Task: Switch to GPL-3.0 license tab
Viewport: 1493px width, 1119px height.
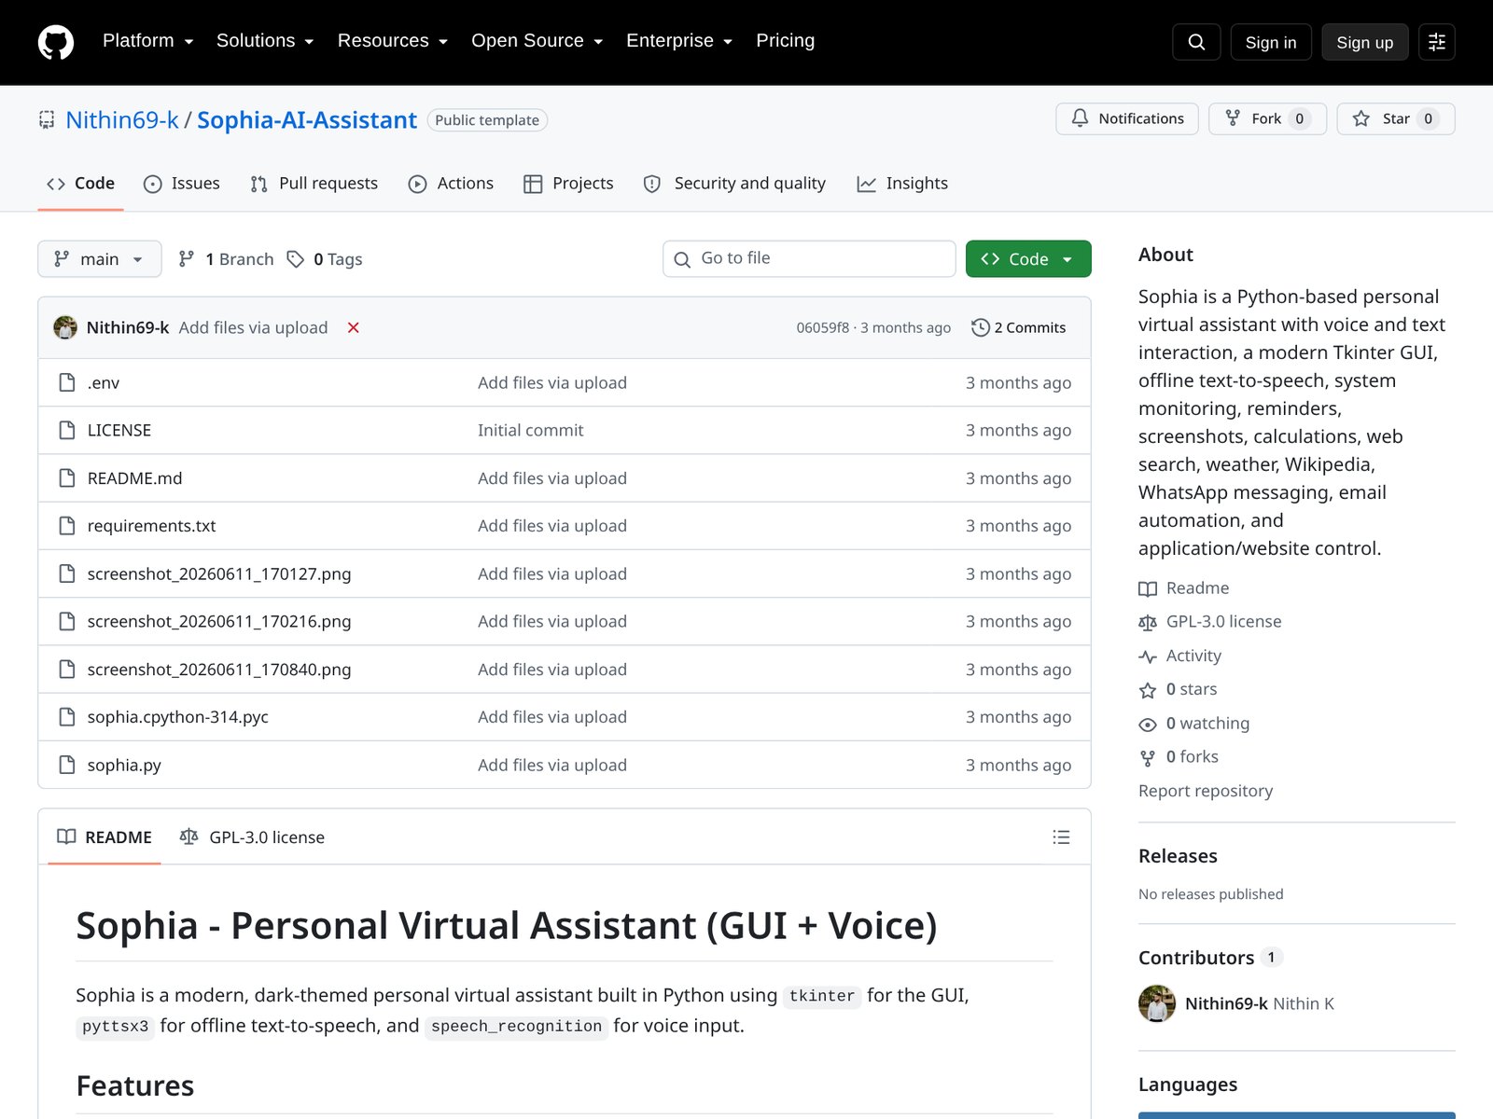Action: click(253, 837)
